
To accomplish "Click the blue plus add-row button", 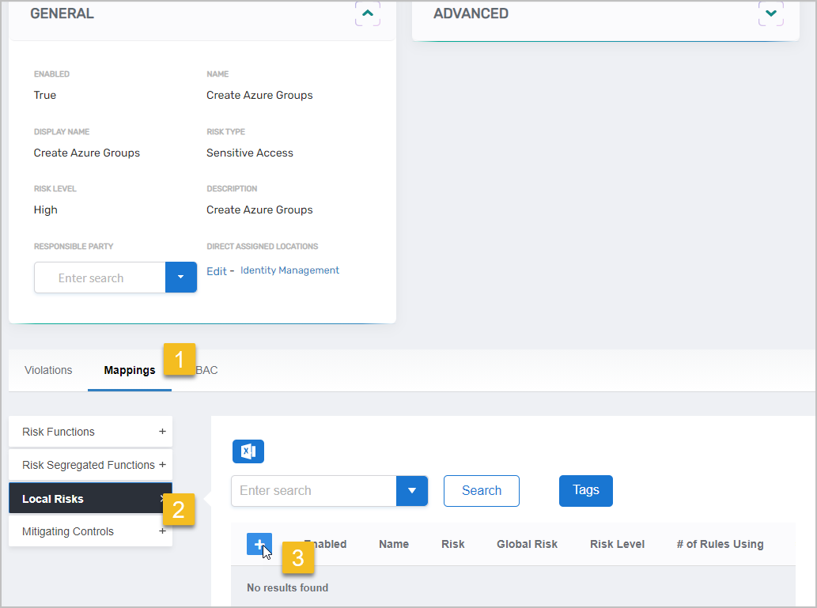I will click(259, 544).
